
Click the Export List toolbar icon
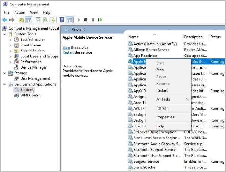[x=52, y=20]
